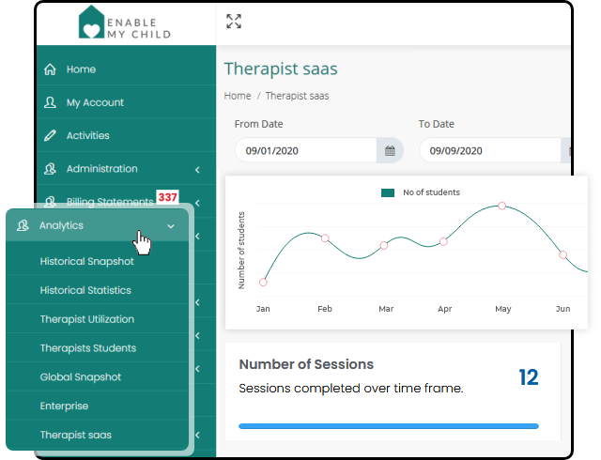Click the Sessions completed over time frame text
601x460 pixels.
[x=351, y=389]
